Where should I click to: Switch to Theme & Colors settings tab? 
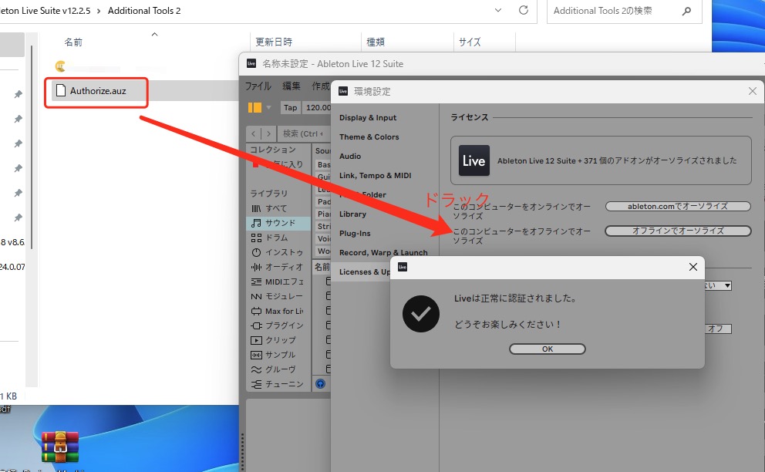click(369, 137)
